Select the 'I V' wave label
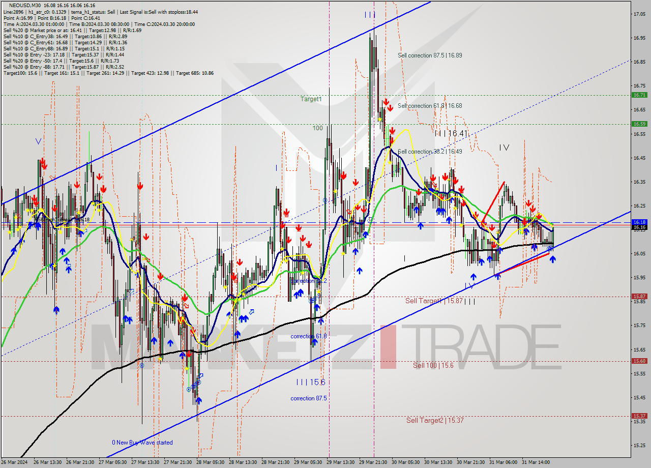This screenshot has width=651, height=468. coord(504,148)
